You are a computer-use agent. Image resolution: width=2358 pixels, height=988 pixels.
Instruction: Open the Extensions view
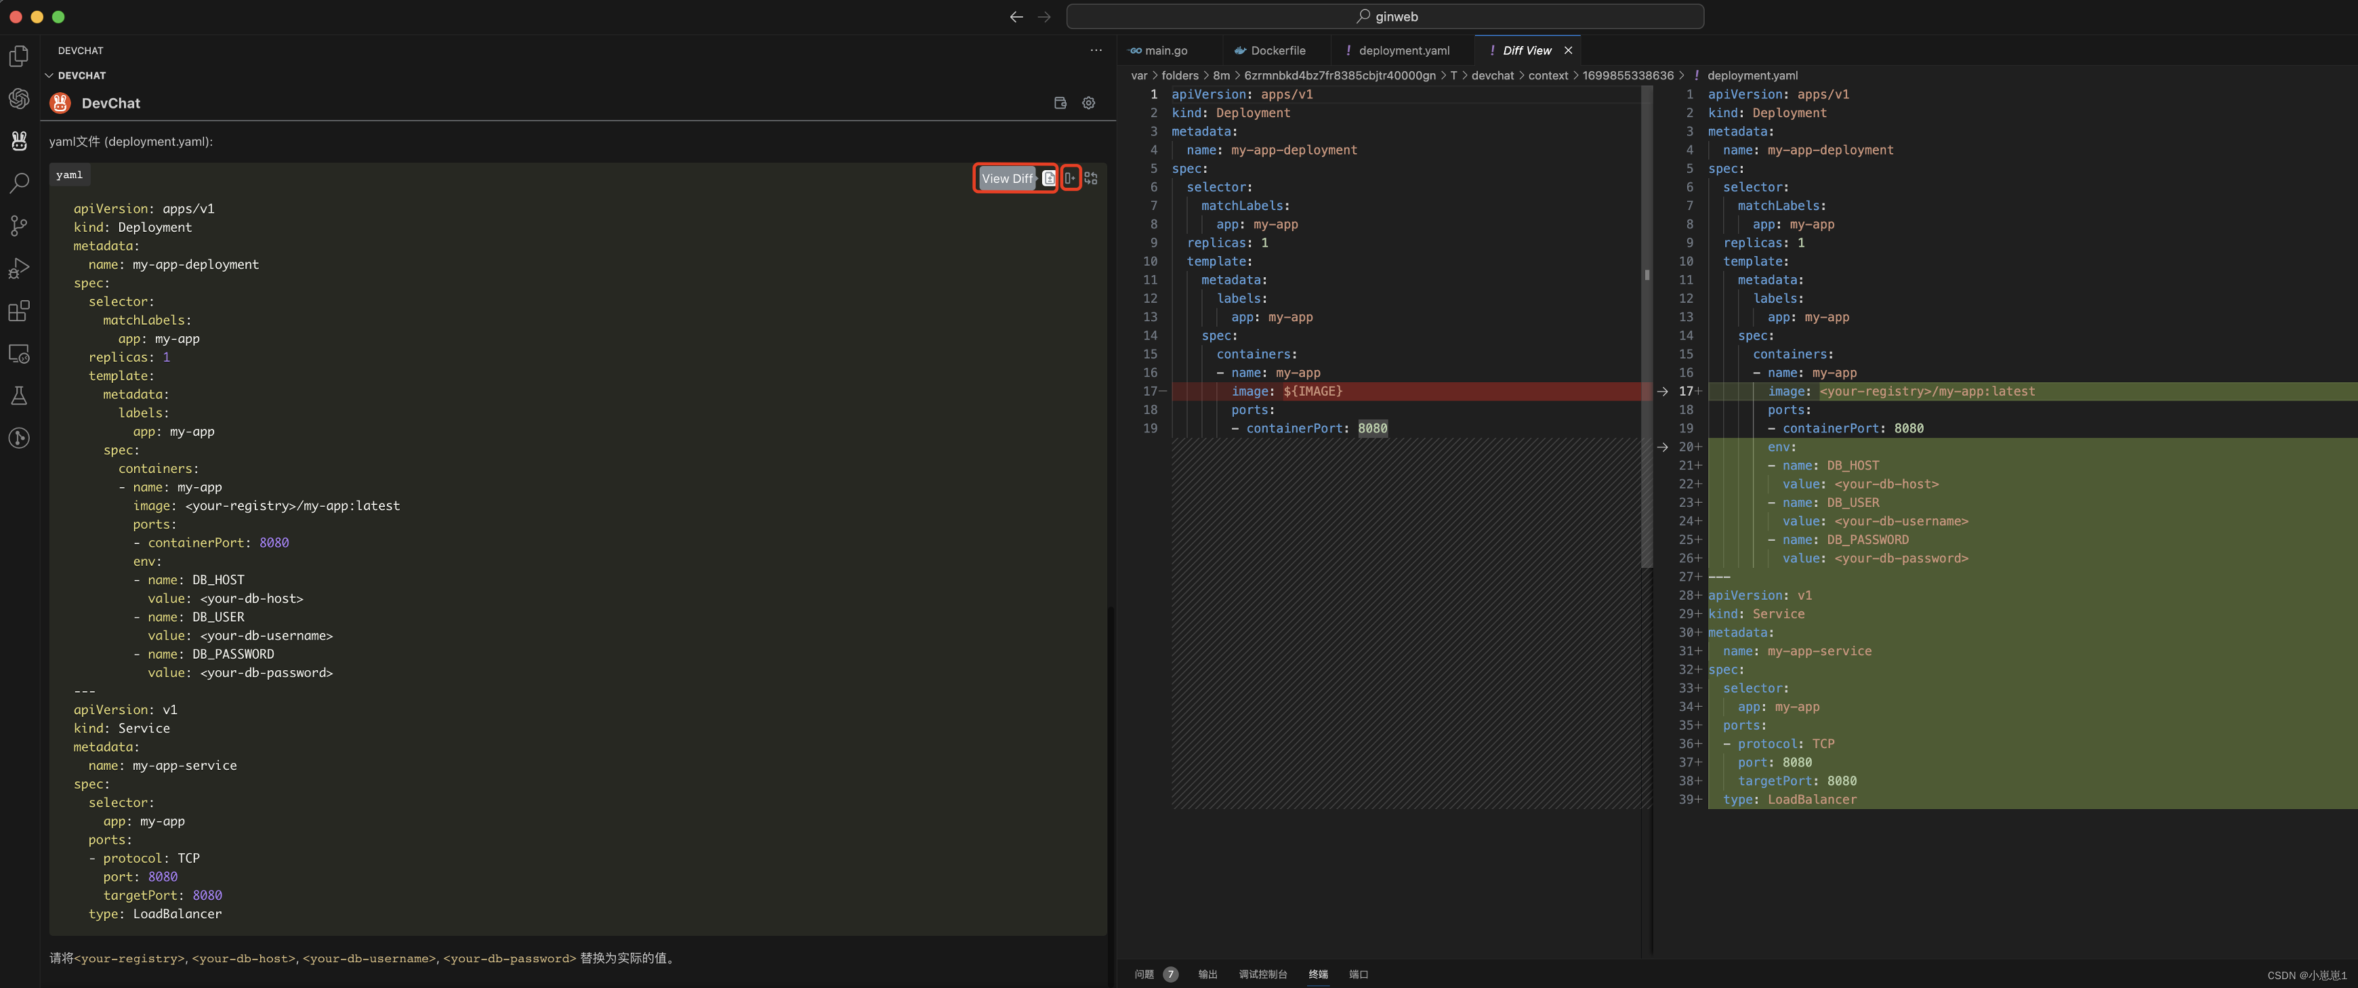[18, 311]
